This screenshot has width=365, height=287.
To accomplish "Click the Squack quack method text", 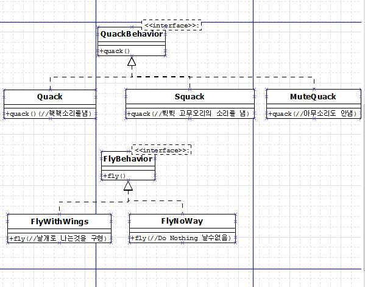I will (188, 113).
